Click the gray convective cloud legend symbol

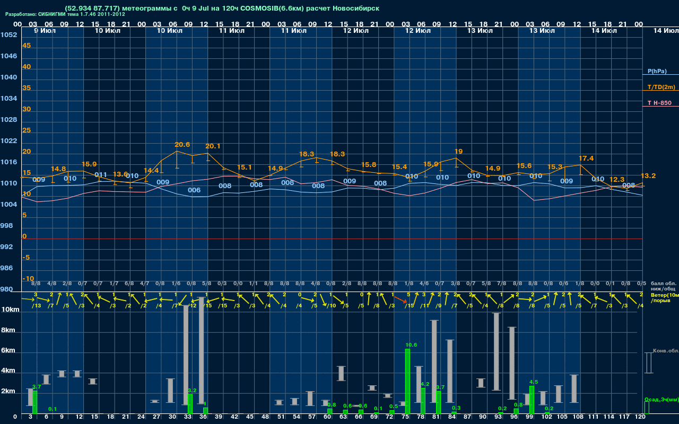click(x=648, y=363)
